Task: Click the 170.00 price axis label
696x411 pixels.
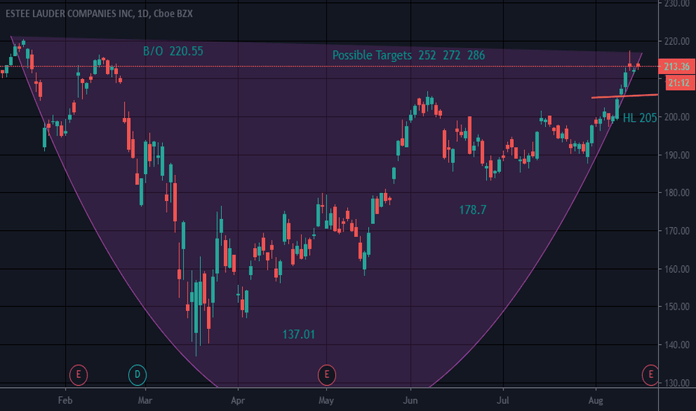Action: pyautogui.click(x=677, y=231)
